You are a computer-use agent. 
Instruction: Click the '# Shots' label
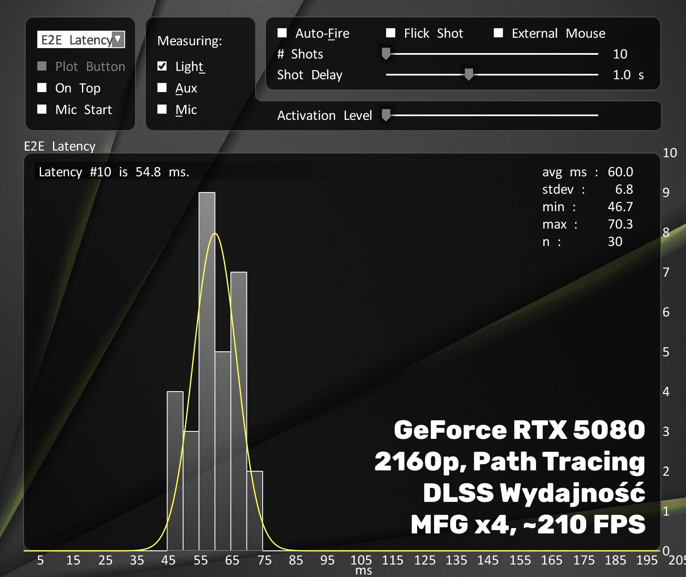(x=300, y=54)
